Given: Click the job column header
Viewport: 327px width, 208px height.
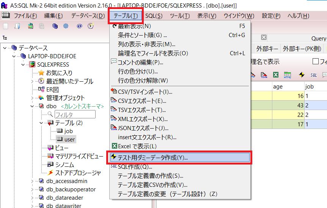Looking at the screenshot, I should pos(316,87).
